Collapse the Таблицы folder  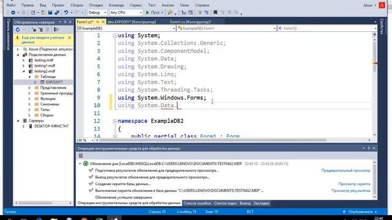(x=29, y=76)
